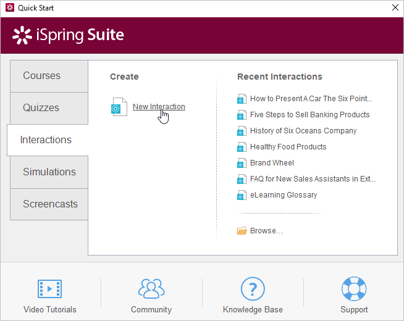Click the iSpring Suite logo
404x321 pixels.
coord(68,35)
